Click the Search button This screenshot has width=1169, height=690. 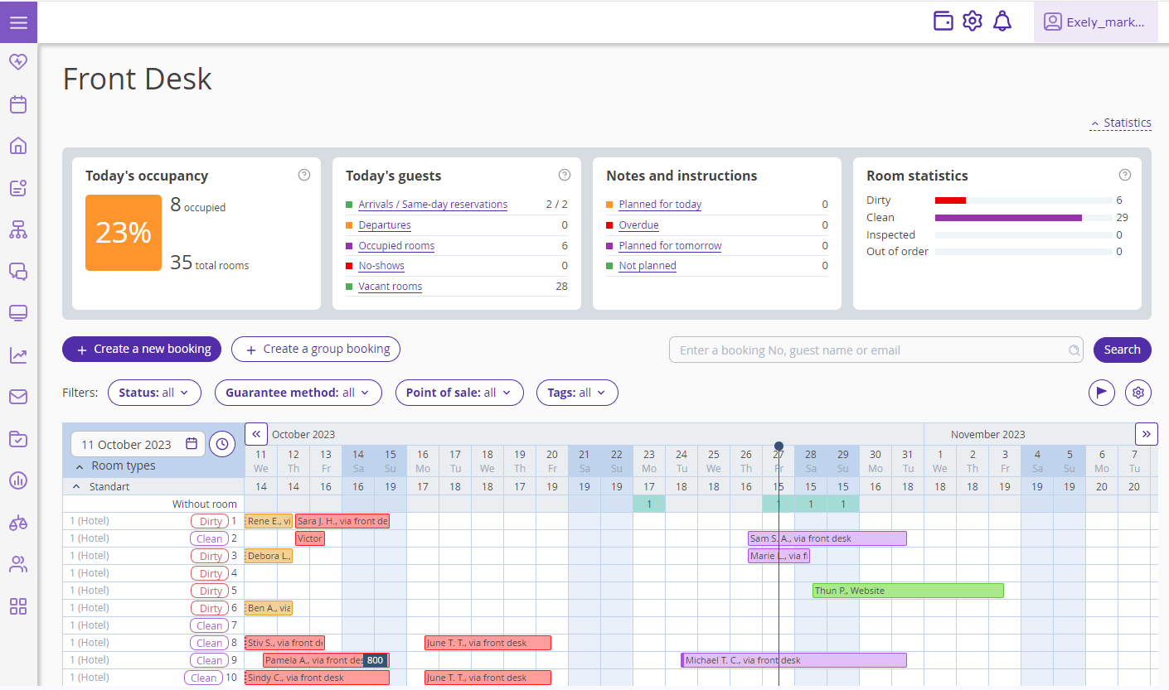click(x=1123, y=350)
